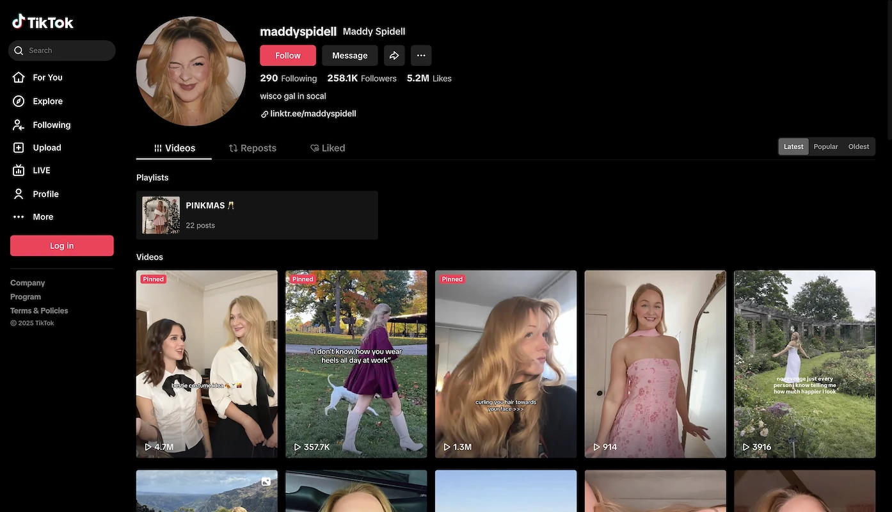Sort videos by Popular
The width and height of the screenshot is (892, 512).
tap(825, 147)
